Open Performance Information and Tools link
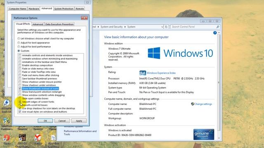This screenshot has width=264, height=148. (80, 132)
